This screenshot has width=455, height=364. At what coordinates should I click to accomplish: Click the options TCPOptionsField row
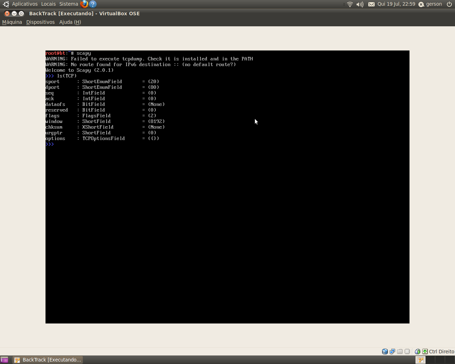pyautogui.click(x=102, y=138)
